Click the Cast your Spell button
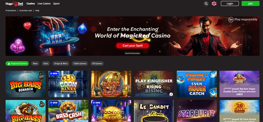This screenshot has width=263, height=122. coord(133,46)
